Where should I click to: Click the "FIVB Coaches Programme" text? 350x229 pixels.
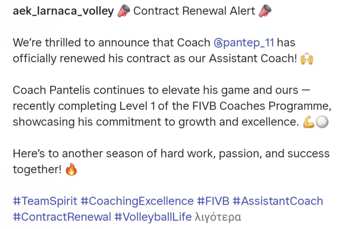pos(262,106)
